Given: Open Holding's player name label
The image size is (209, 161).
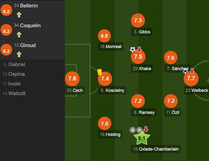Looking at the screenshot, I should (110, 134).
